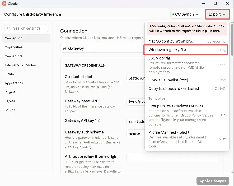The height and width of the screenshot is (186, 234).
Task: Close the Claude window
Action: [227, 3]
